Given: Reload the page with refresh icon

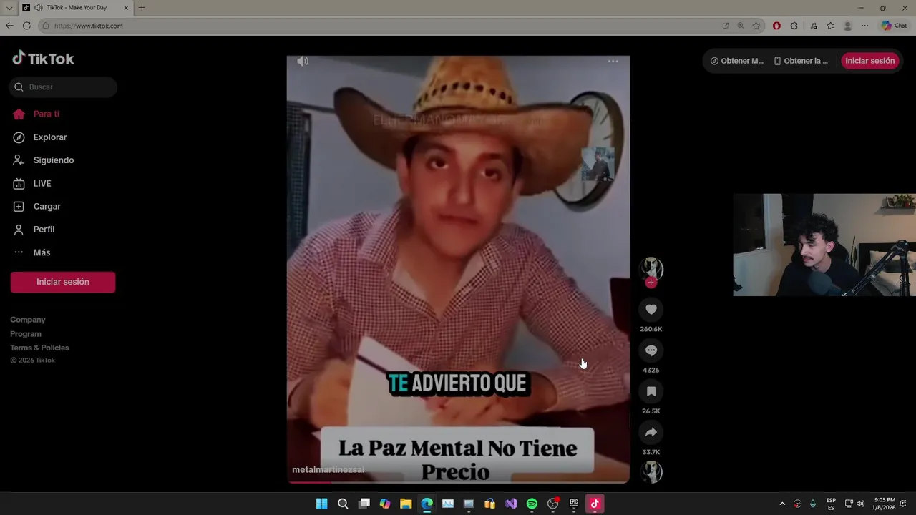Looking at the screenshot, I should click(x=26, y=26).
